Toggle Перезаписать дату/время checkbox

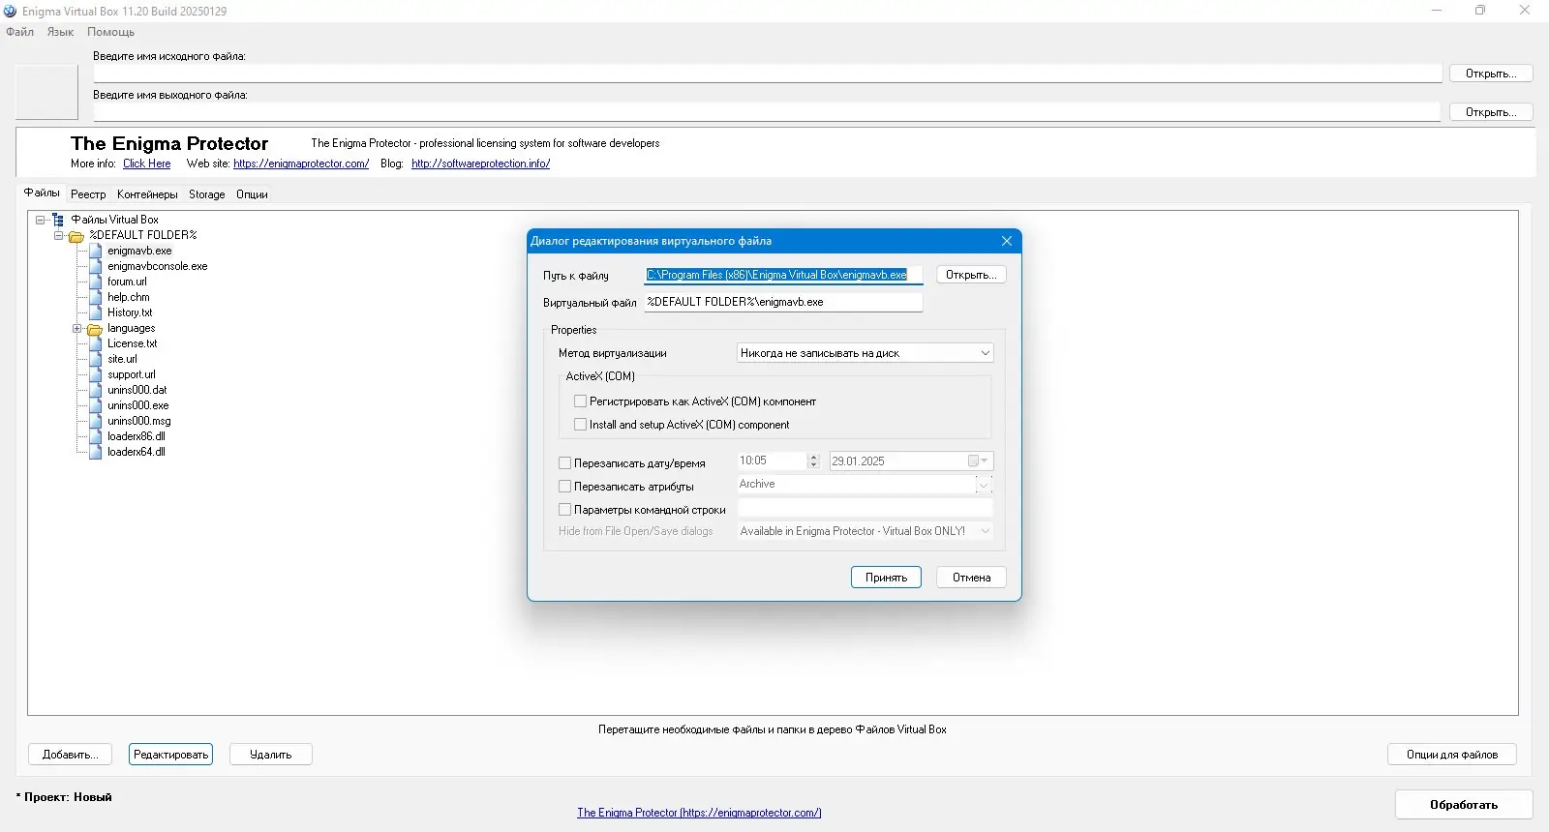565,462
